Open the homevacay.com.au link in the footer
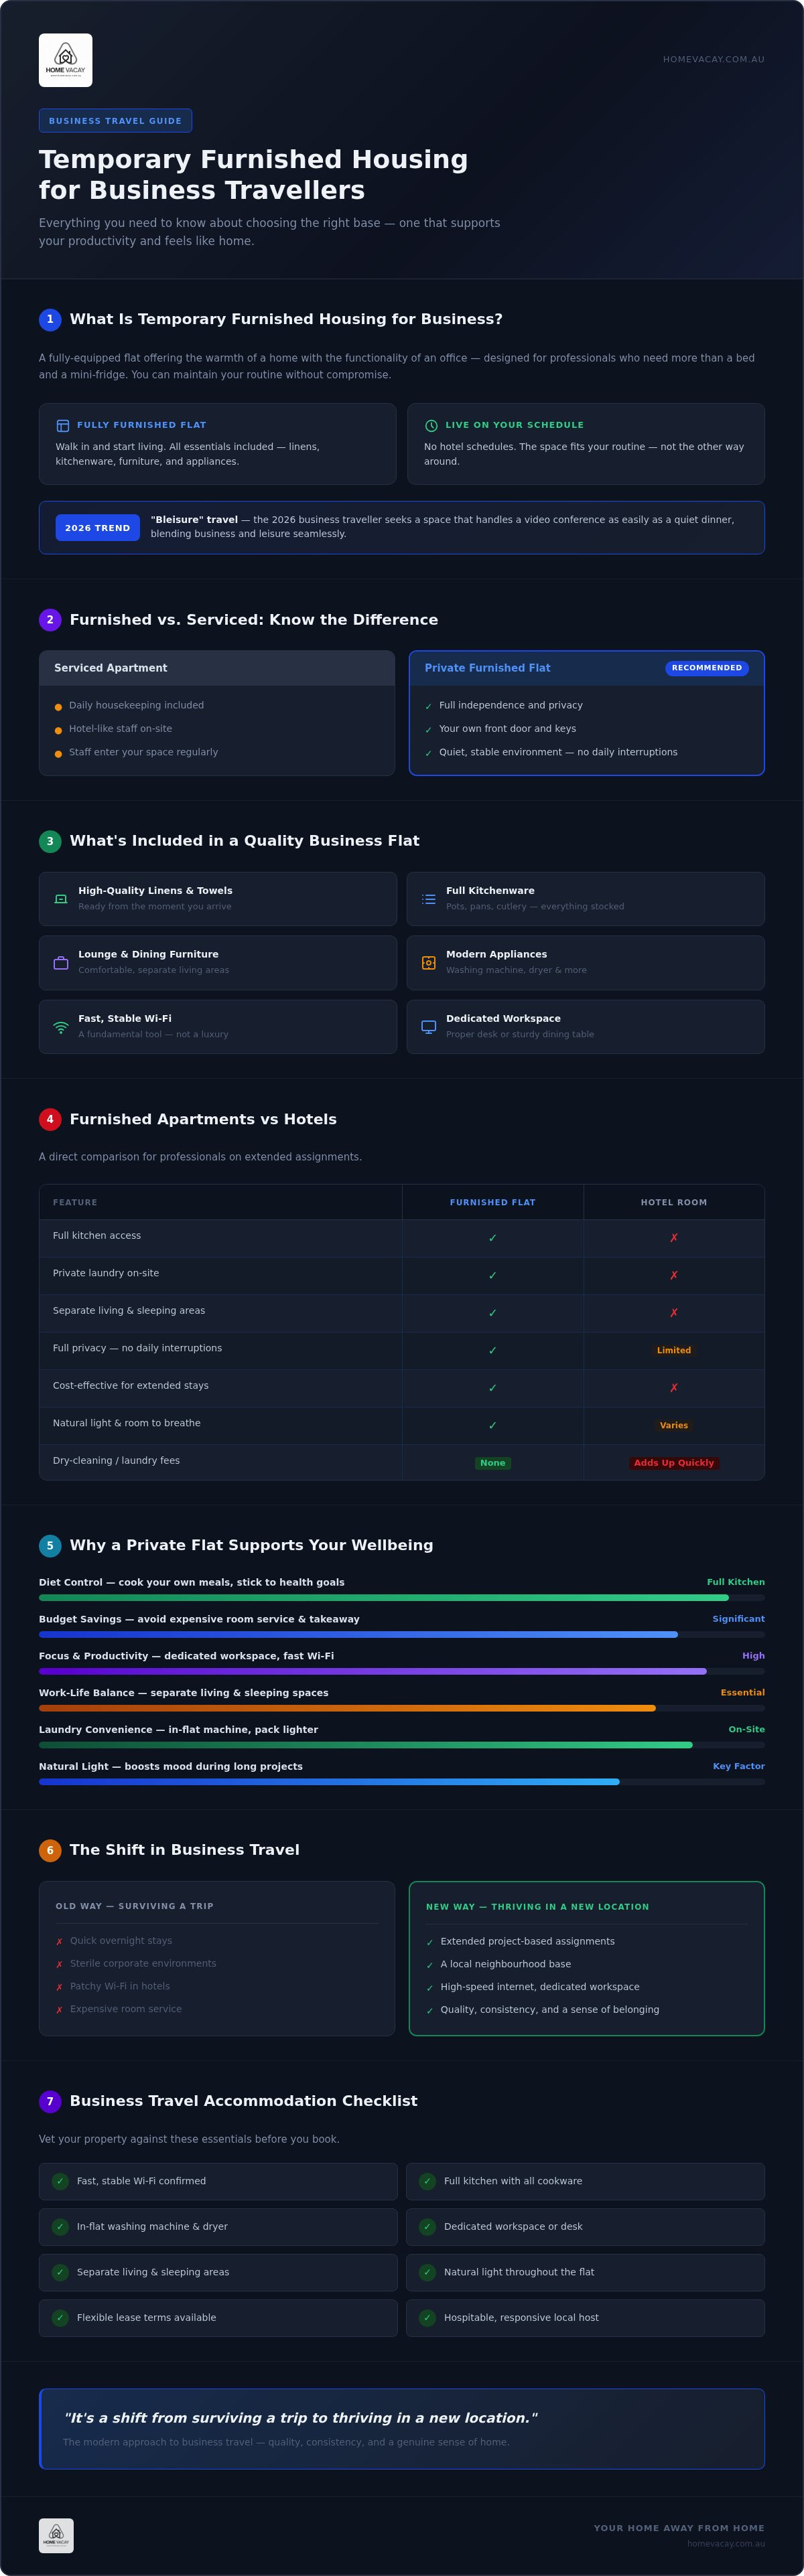 tap(726, 2543)
